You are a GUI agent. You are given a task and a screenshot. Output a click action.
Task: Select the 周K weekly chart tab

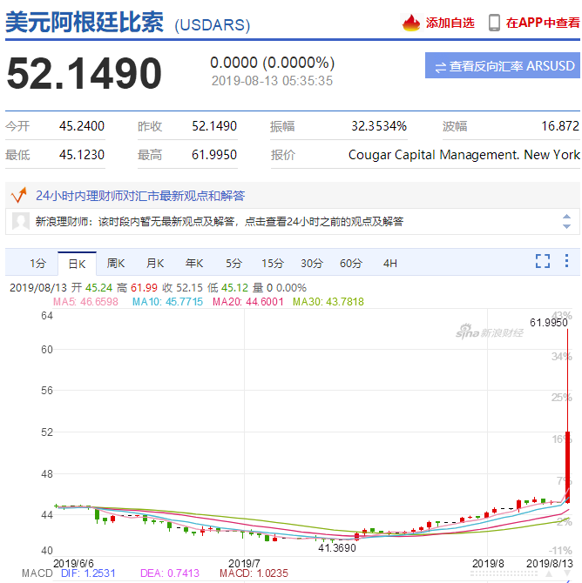[116, 263]
